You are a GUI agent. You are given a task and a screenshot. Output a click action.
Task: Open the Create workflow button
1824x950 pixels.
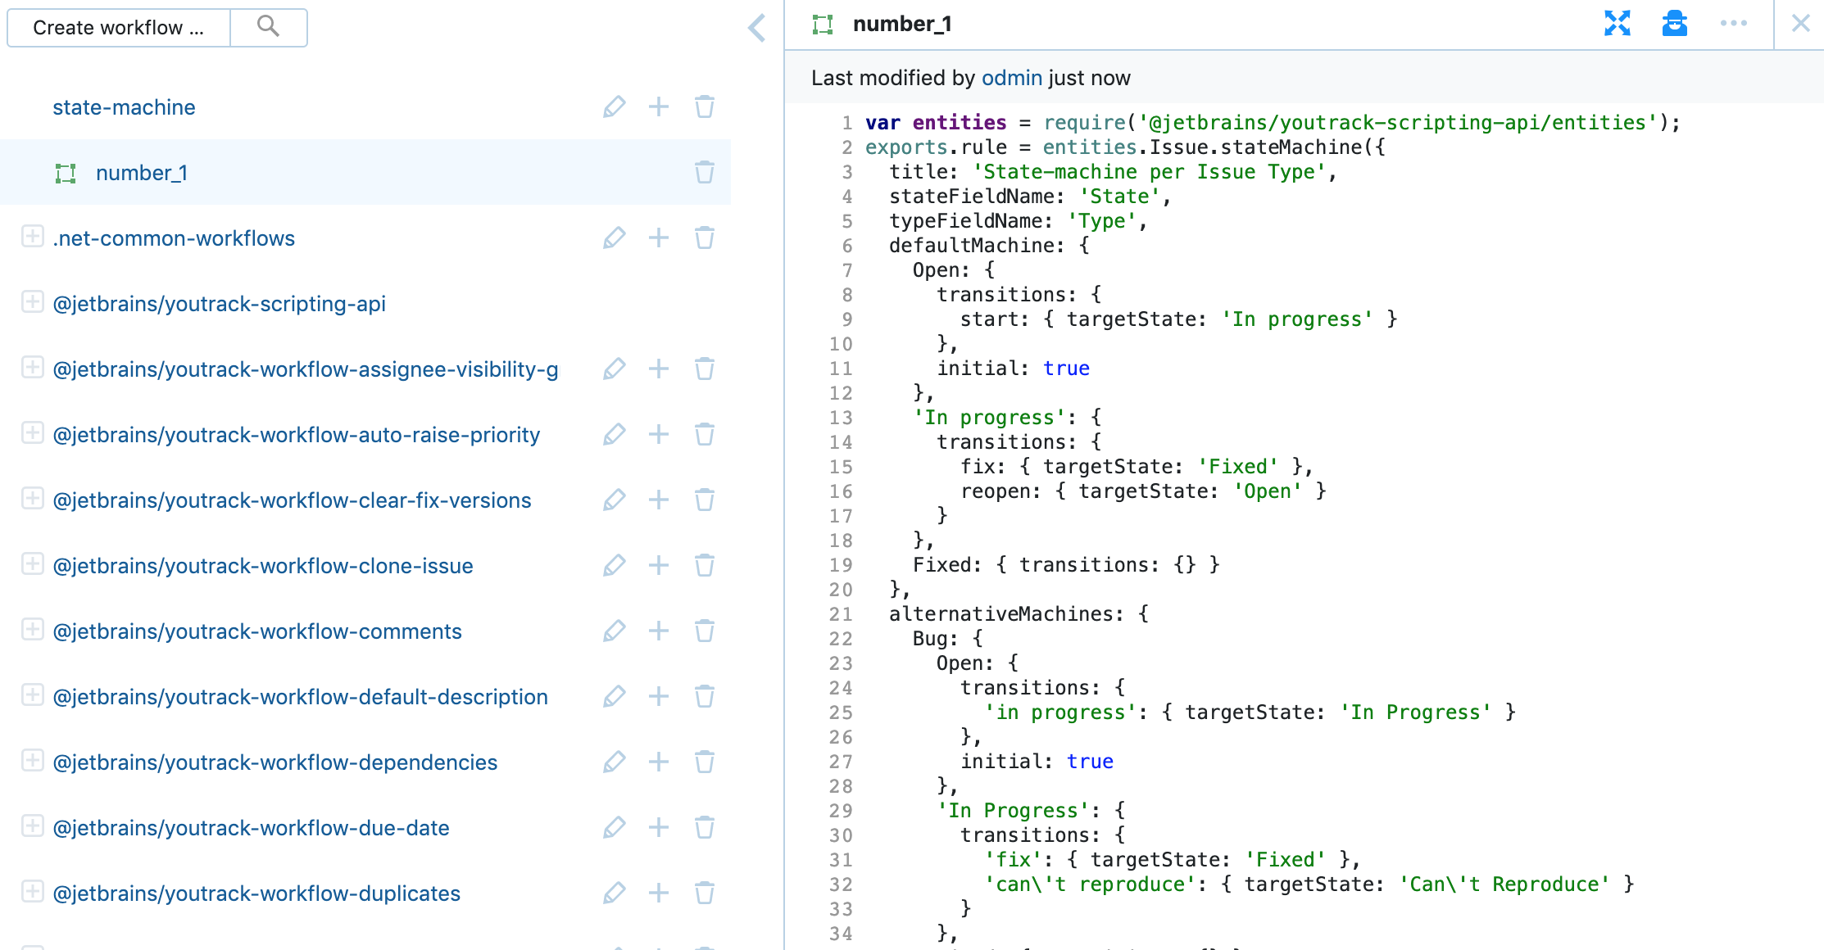tap(119, 28)
